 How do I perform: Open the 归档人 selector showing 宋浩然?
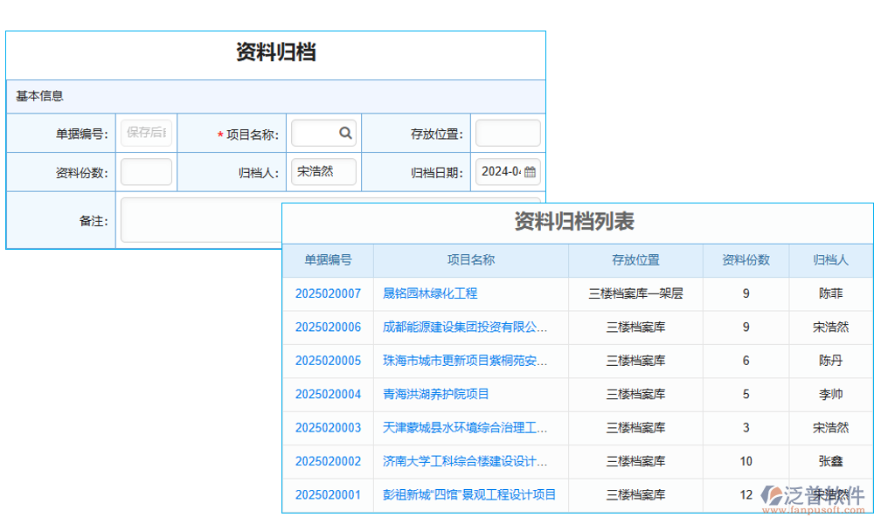[x=323, y=172]
